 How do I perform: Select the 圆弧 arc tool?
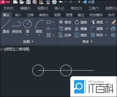click(39, 26)
